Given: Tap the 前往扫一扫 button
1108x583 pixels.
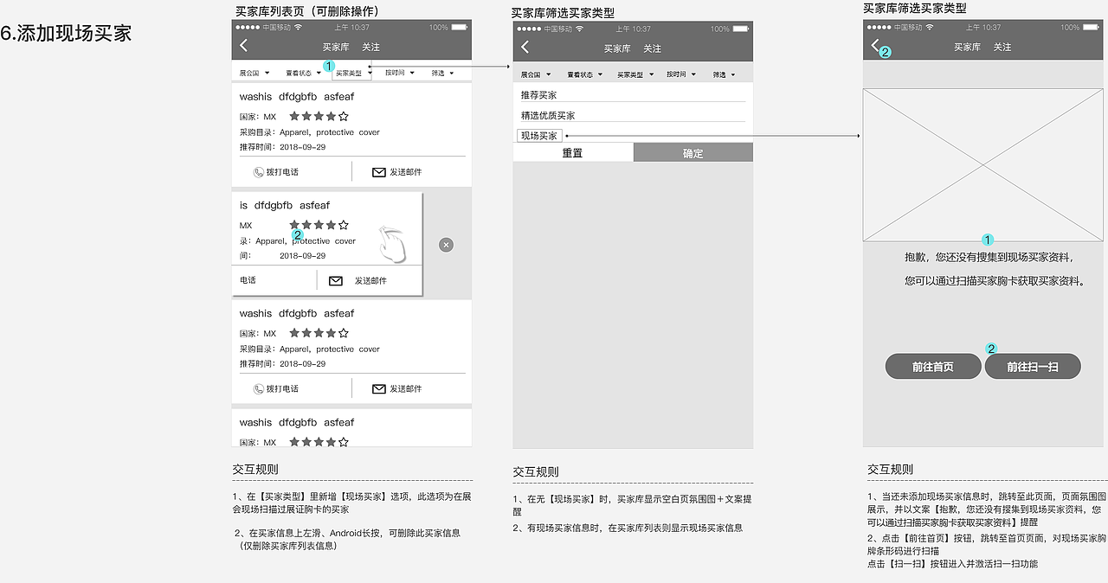Looking at the screenshot, I should (1033, 367).
